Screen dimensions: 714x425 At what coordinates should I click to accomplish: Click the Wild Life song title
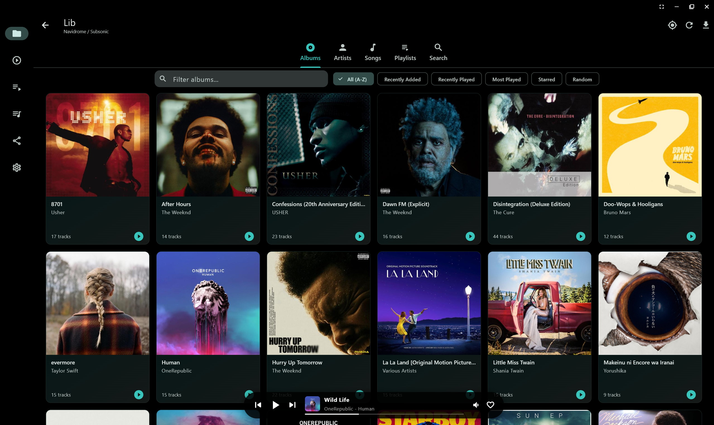(x=336, y=400)
